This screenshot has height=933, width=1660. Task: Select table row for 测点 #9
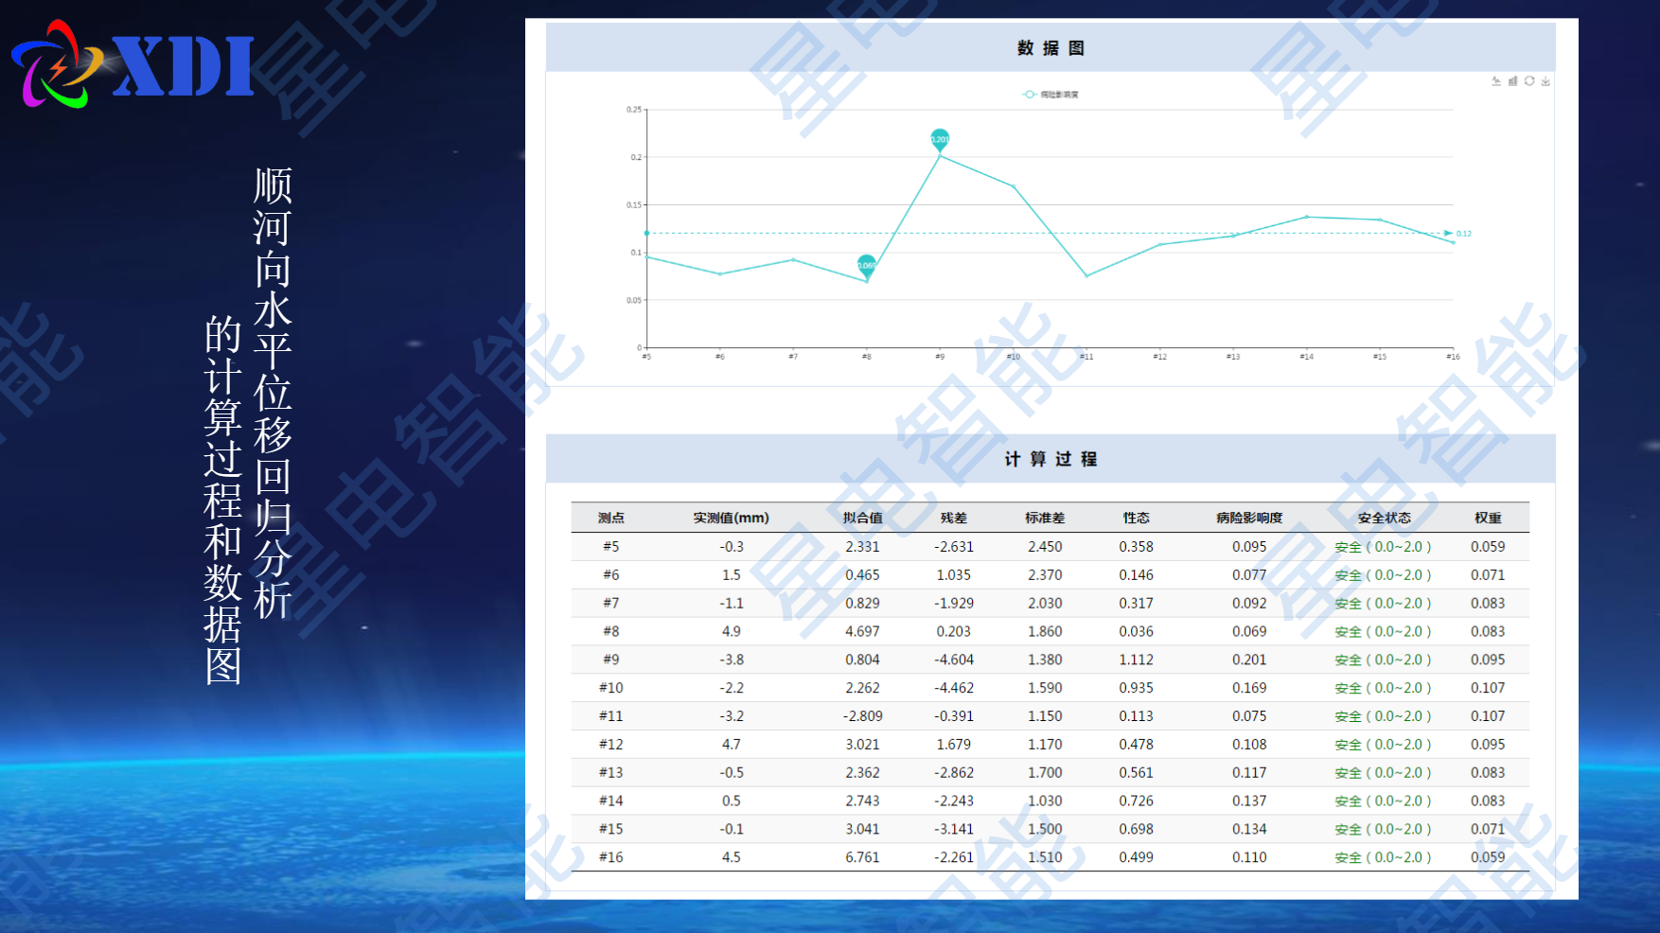[x=1051, y=660]
